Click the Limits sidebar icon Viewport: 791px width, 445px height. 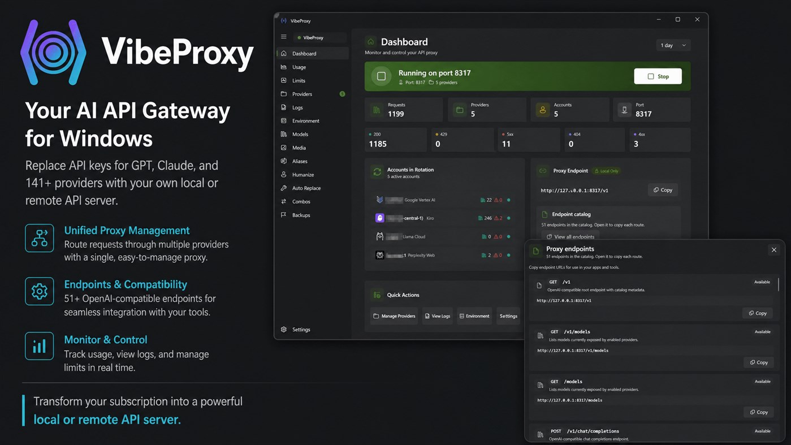coord(284,81)
